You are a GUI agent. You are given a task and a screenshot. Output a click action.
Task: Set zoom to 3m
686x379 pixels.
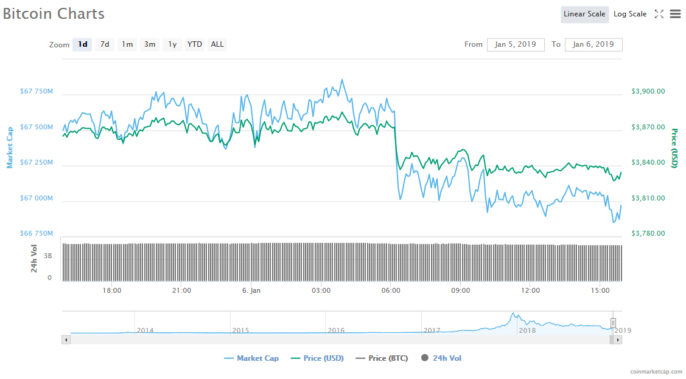pyautogui.click(x=150, y=44)
